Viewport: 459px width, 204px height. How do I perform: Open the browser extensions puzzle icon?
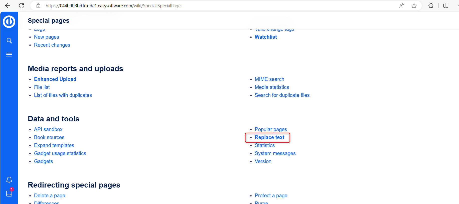click(x=431, y=6)
